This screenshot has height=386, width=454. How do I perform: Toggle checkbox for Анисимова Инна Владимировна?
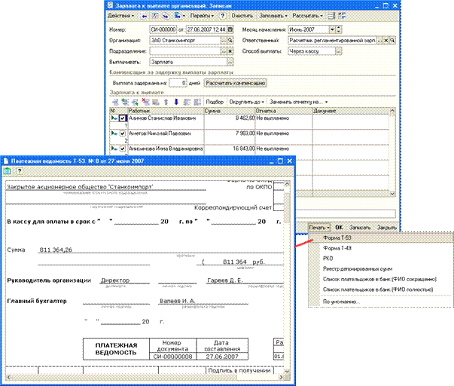[x=123, y=149]
